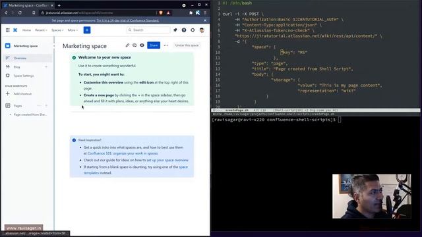Open the more actions ellipsis menu
The image size is (422, 237).
(166, 45)
